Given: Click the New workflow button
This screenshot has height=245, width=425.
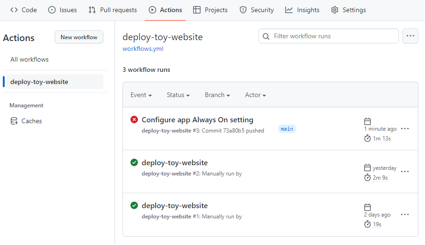Looking at the screenshot, I should [79, 37].
